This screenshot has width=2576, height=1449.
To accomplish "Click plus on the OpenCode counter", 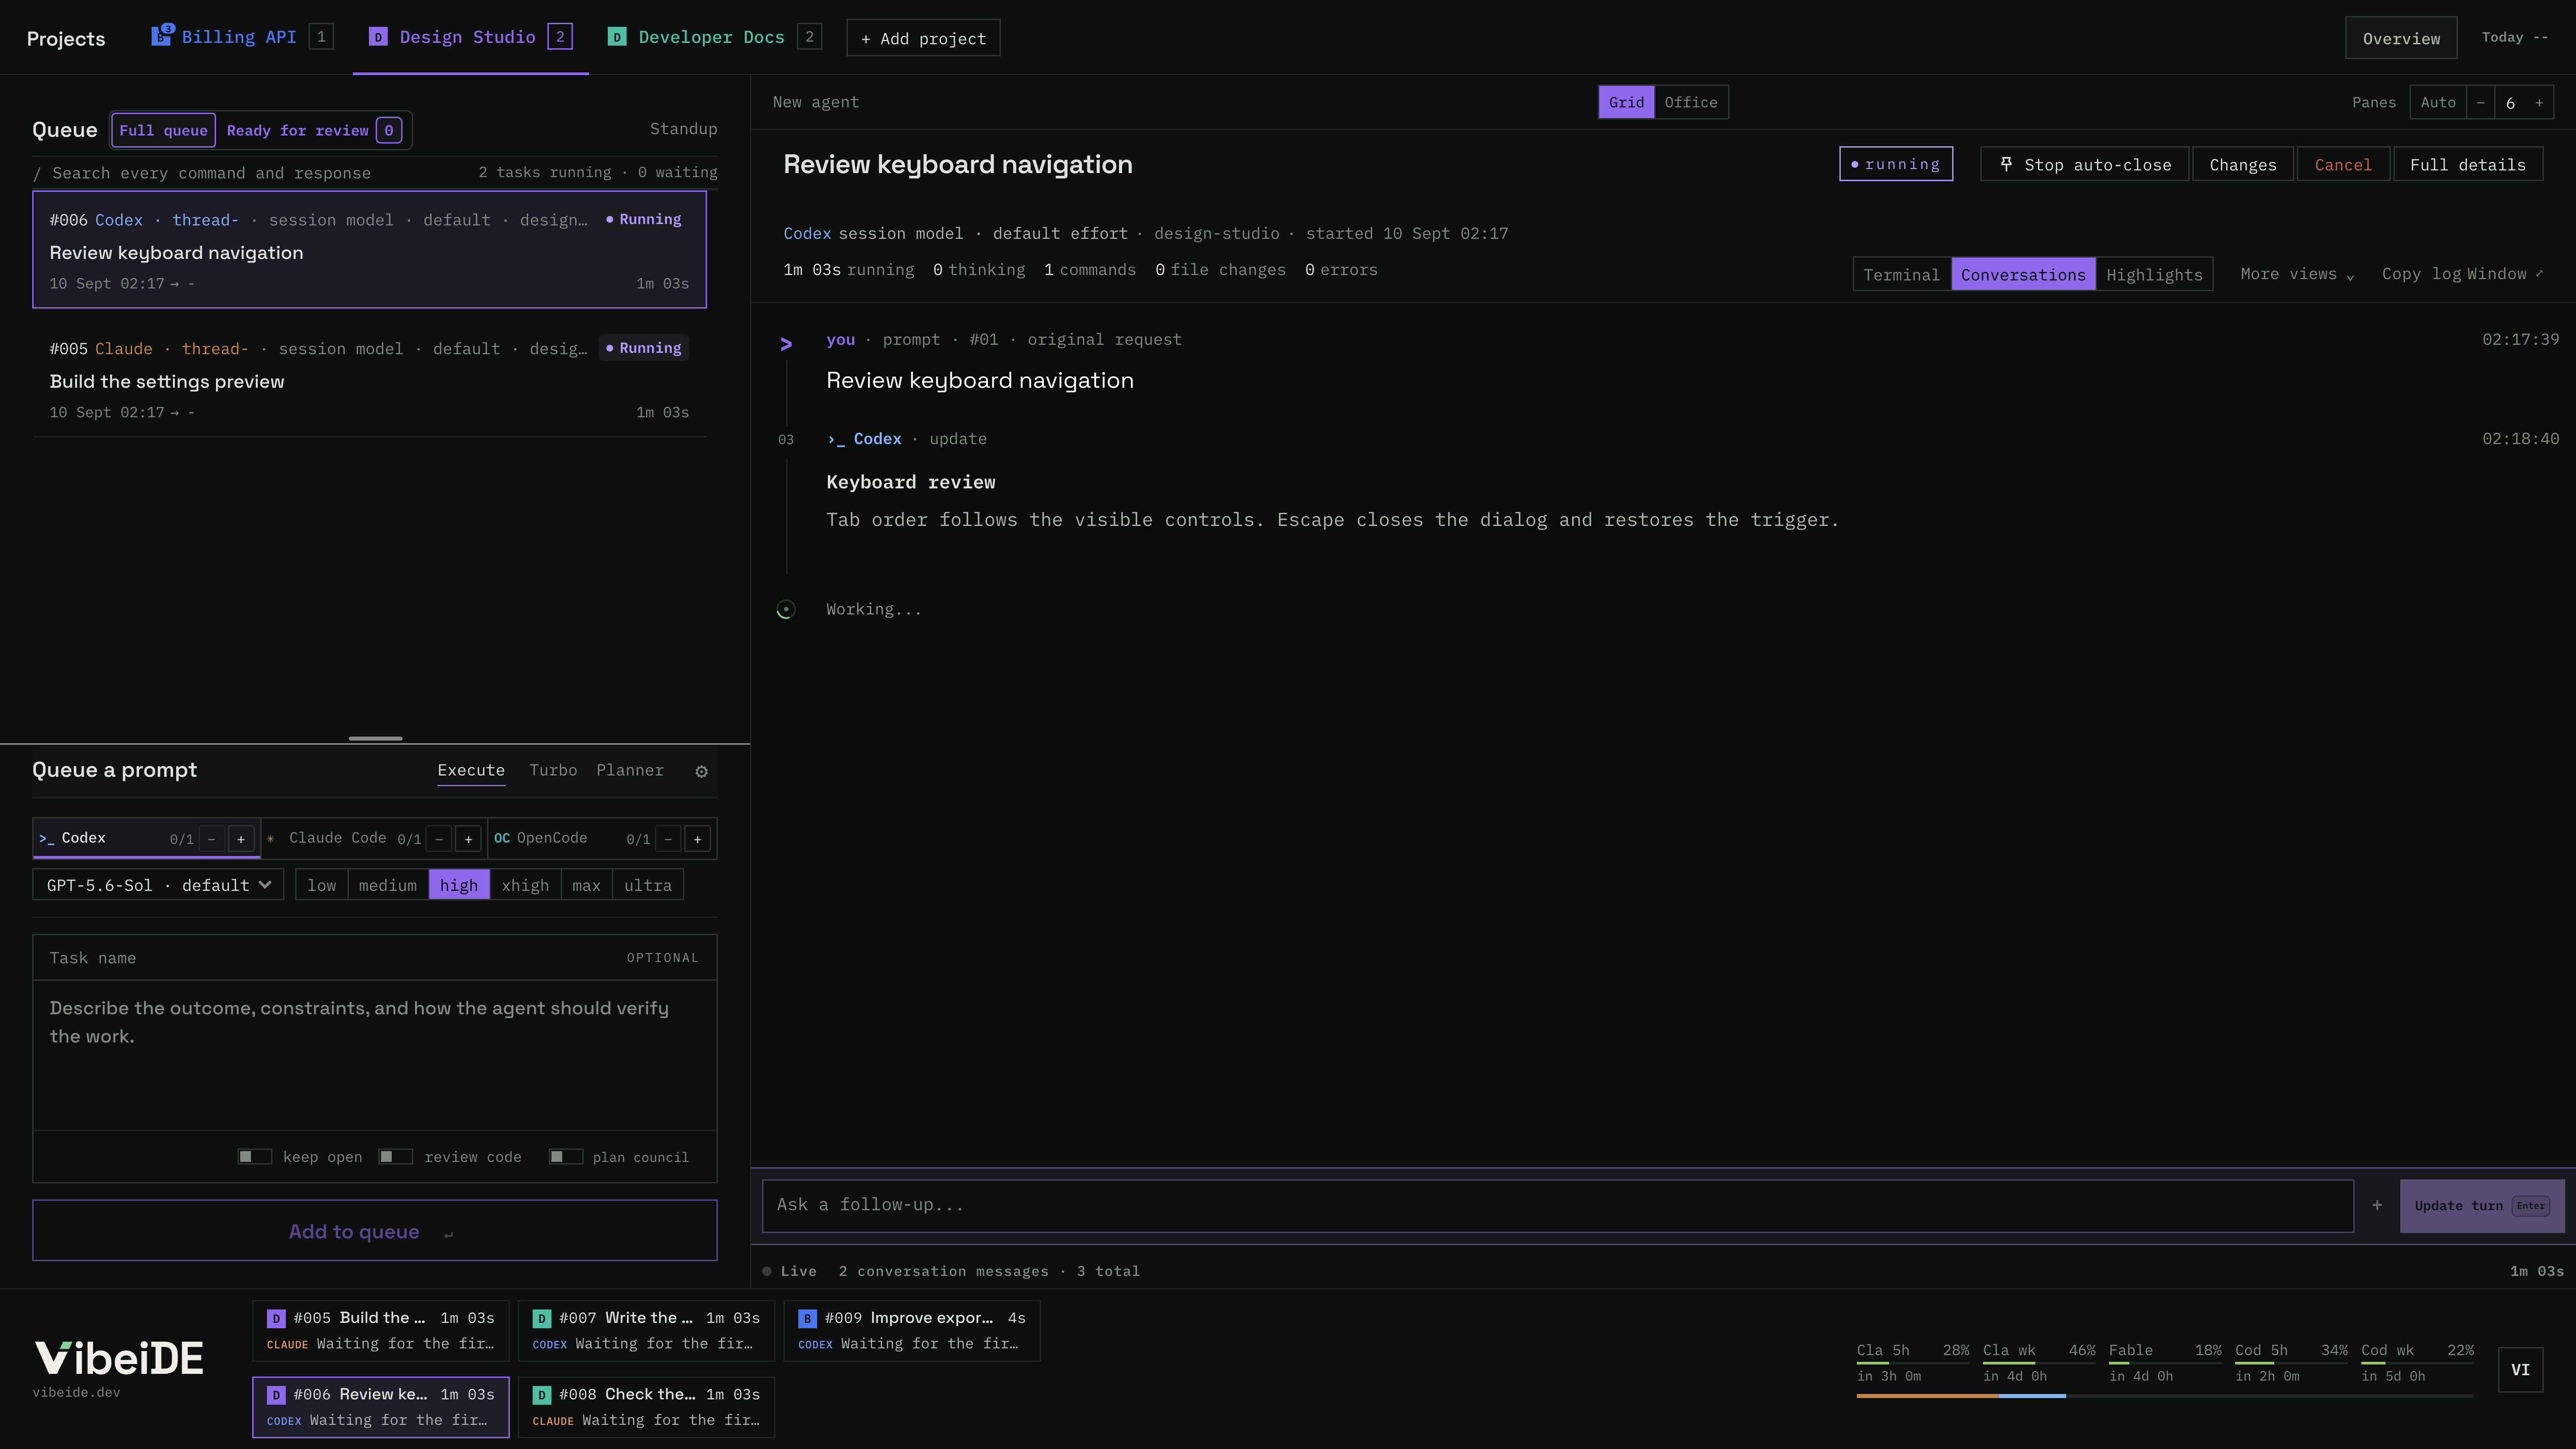I will 697,839.
